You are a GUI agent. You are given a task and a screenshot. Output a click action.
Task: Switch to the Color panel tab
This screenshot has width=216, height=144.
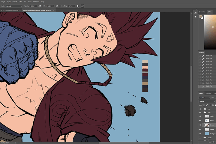pyautogui.click(x=209, y=12)
